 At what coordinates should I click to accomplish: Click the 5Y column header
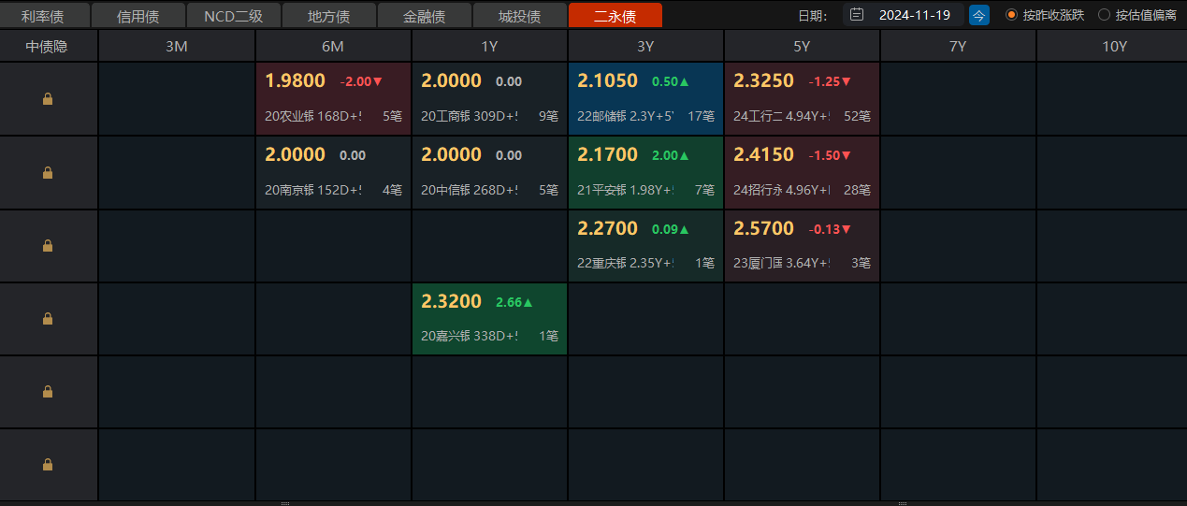pos(802,46)
